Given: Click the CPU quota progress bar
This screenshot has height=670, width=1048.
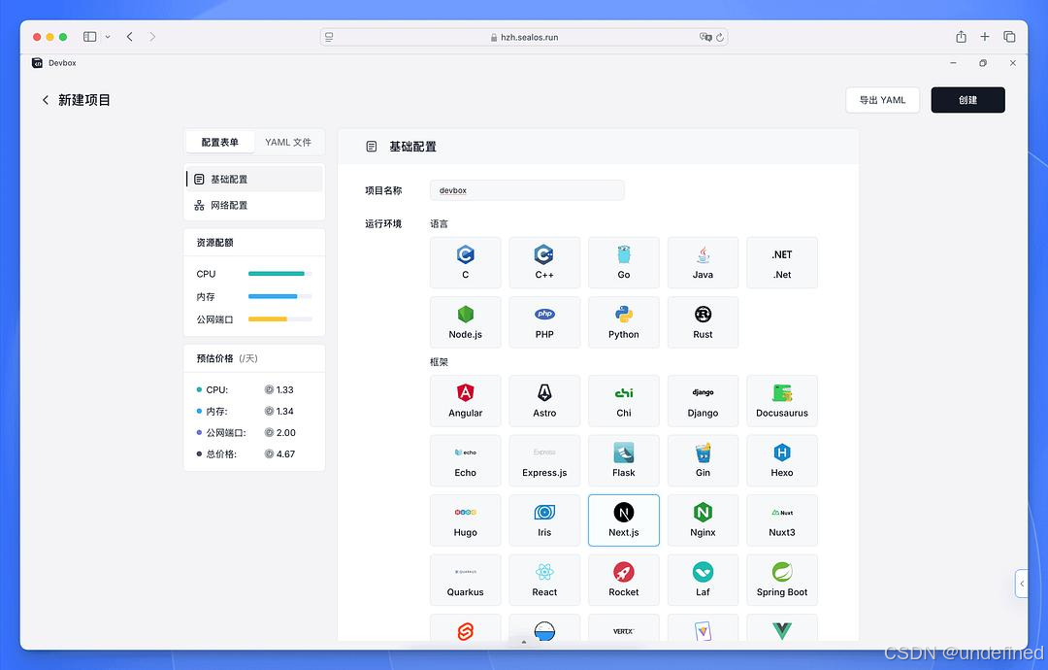Looking at the screenshot, I should 280,274.
